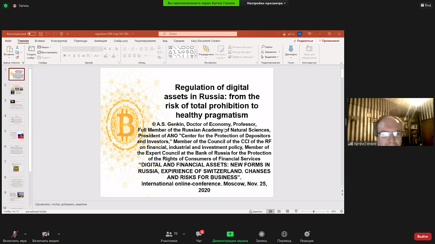Expand the Настройки просмотра dropdown
The image size is (435, 244).
267,3
